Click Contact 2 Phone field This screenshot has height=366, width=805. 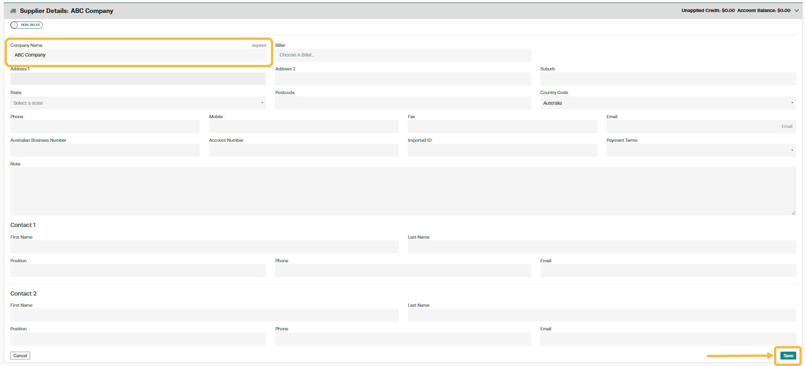pyautogui.click(x=403, y=339)
